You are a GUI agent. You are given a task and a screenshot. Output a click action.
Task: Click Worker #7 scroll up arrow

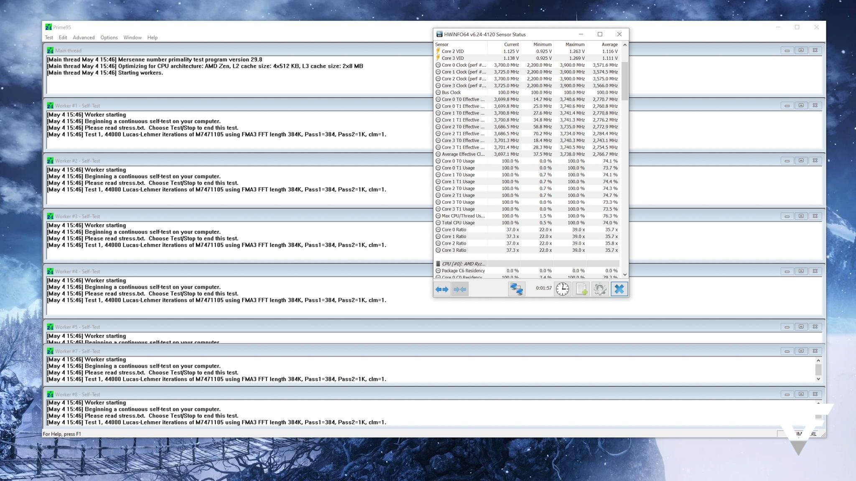pyautogui.click(x=818, y=360)
